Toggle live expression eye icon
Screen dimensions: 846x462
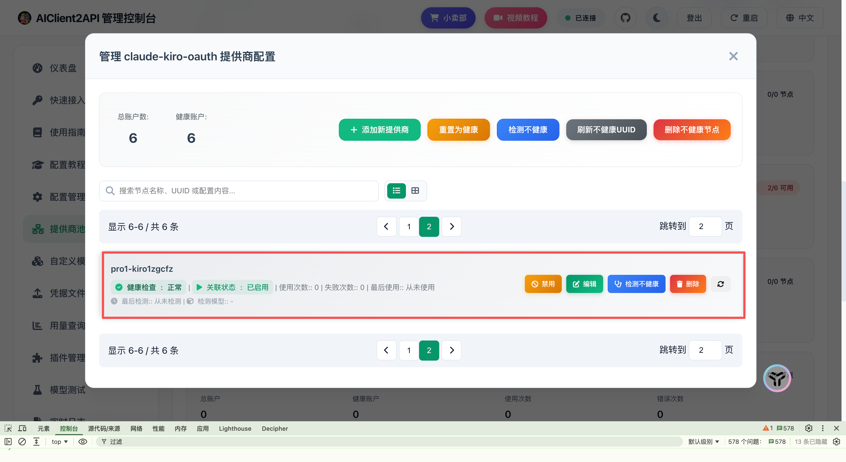click(83, 442)
